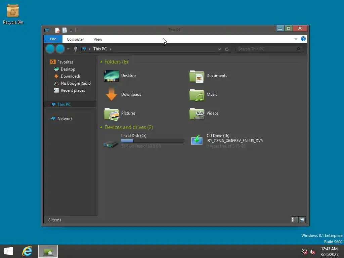Click the New folder quick access icon
This screenshot has width=344, height=258.
[64, 30]
